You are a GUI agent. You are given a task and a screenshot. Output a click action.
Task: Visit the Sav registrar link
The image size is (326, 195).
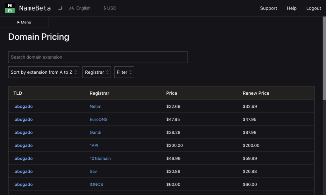93,171
